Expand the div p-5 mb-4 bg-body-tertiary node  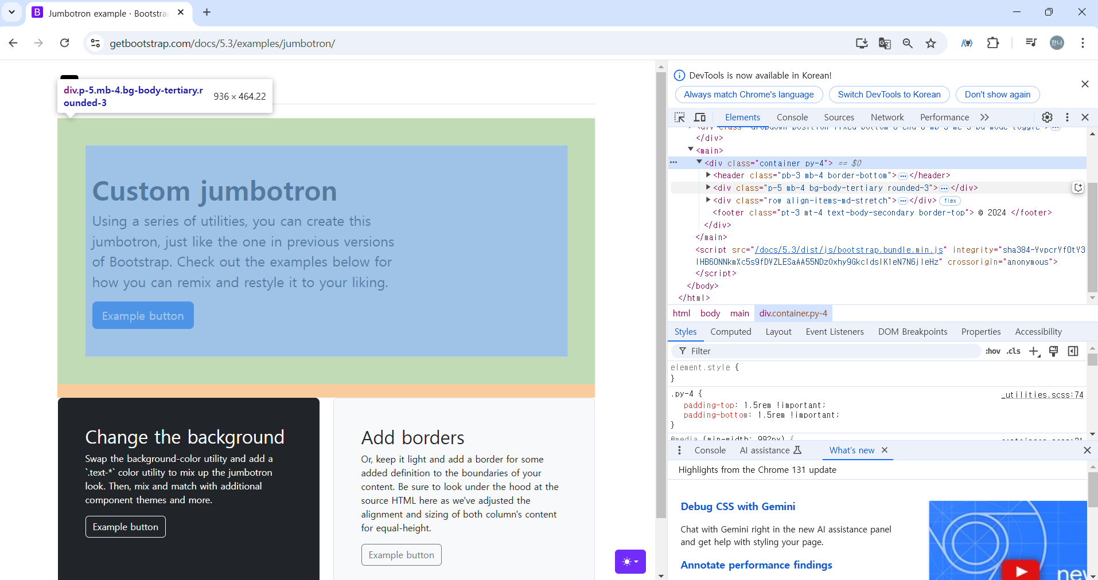point(708,187)
